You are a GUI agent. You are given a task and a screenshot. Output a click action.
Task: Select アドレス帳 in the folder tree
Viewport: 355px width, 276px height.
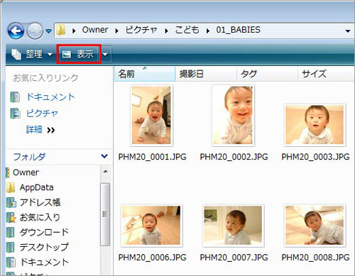pos(40,202)
